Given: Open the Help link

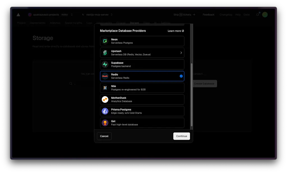Looking at the screenshot, I should (238, 15).
